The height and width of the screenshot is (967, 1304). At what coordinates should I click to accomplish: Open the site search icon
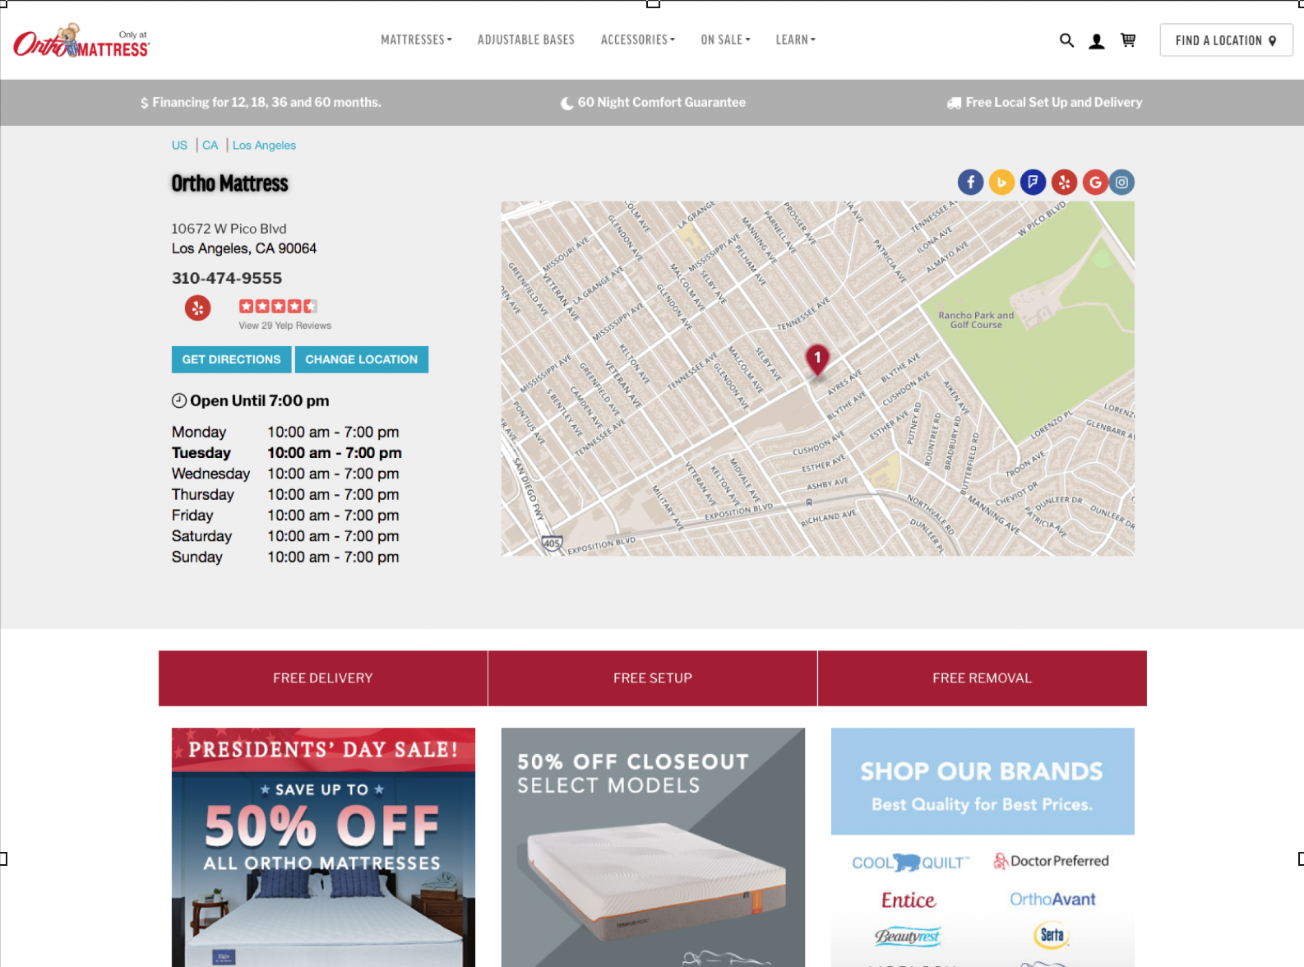[1066, 40]
